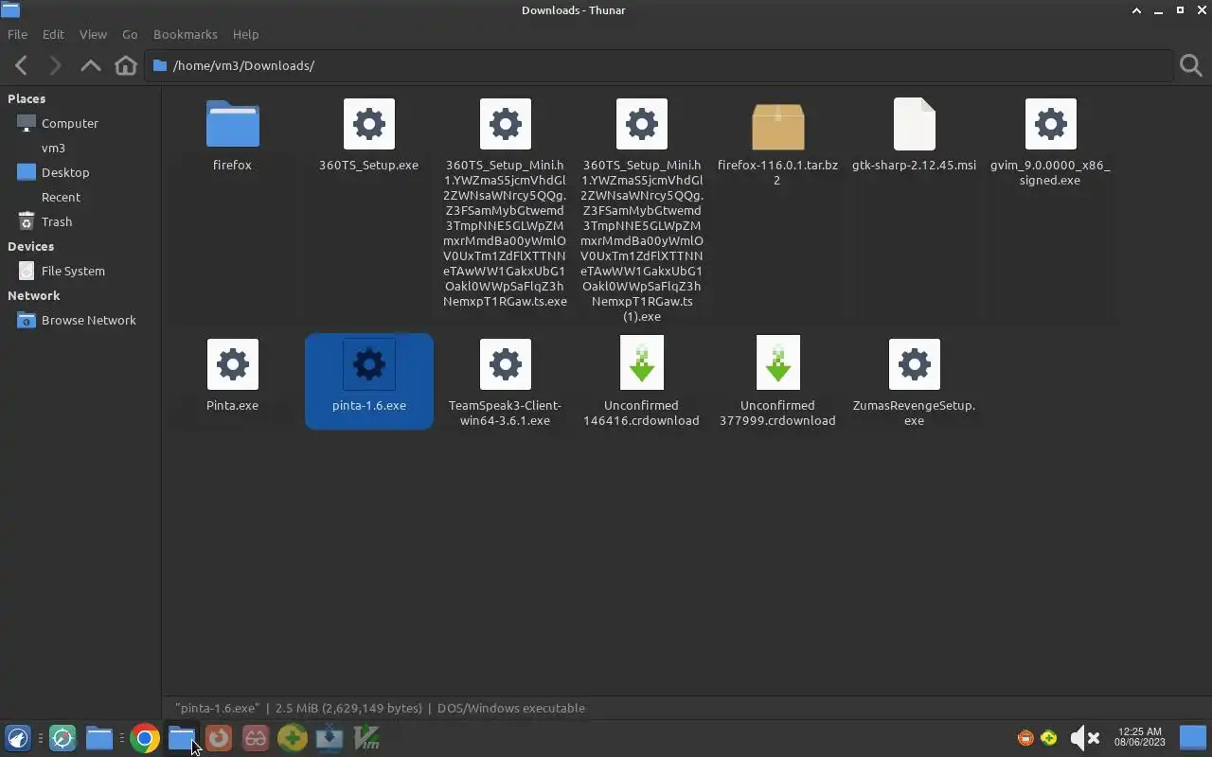This screenshot has height=757, width=1212.
Task: Click the search magnifier icon
Action: point(1191,65)
